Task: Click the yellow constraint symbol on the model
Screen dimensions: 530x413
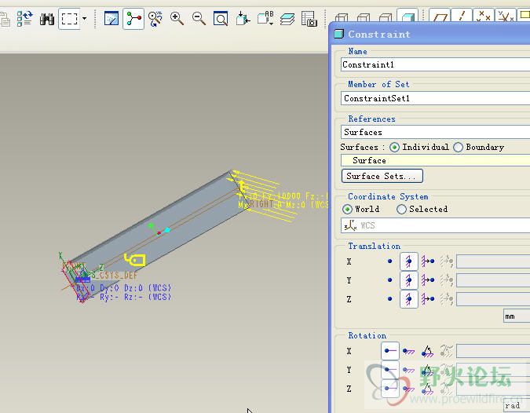Action: pyautogui.click(x=134, y=260)
